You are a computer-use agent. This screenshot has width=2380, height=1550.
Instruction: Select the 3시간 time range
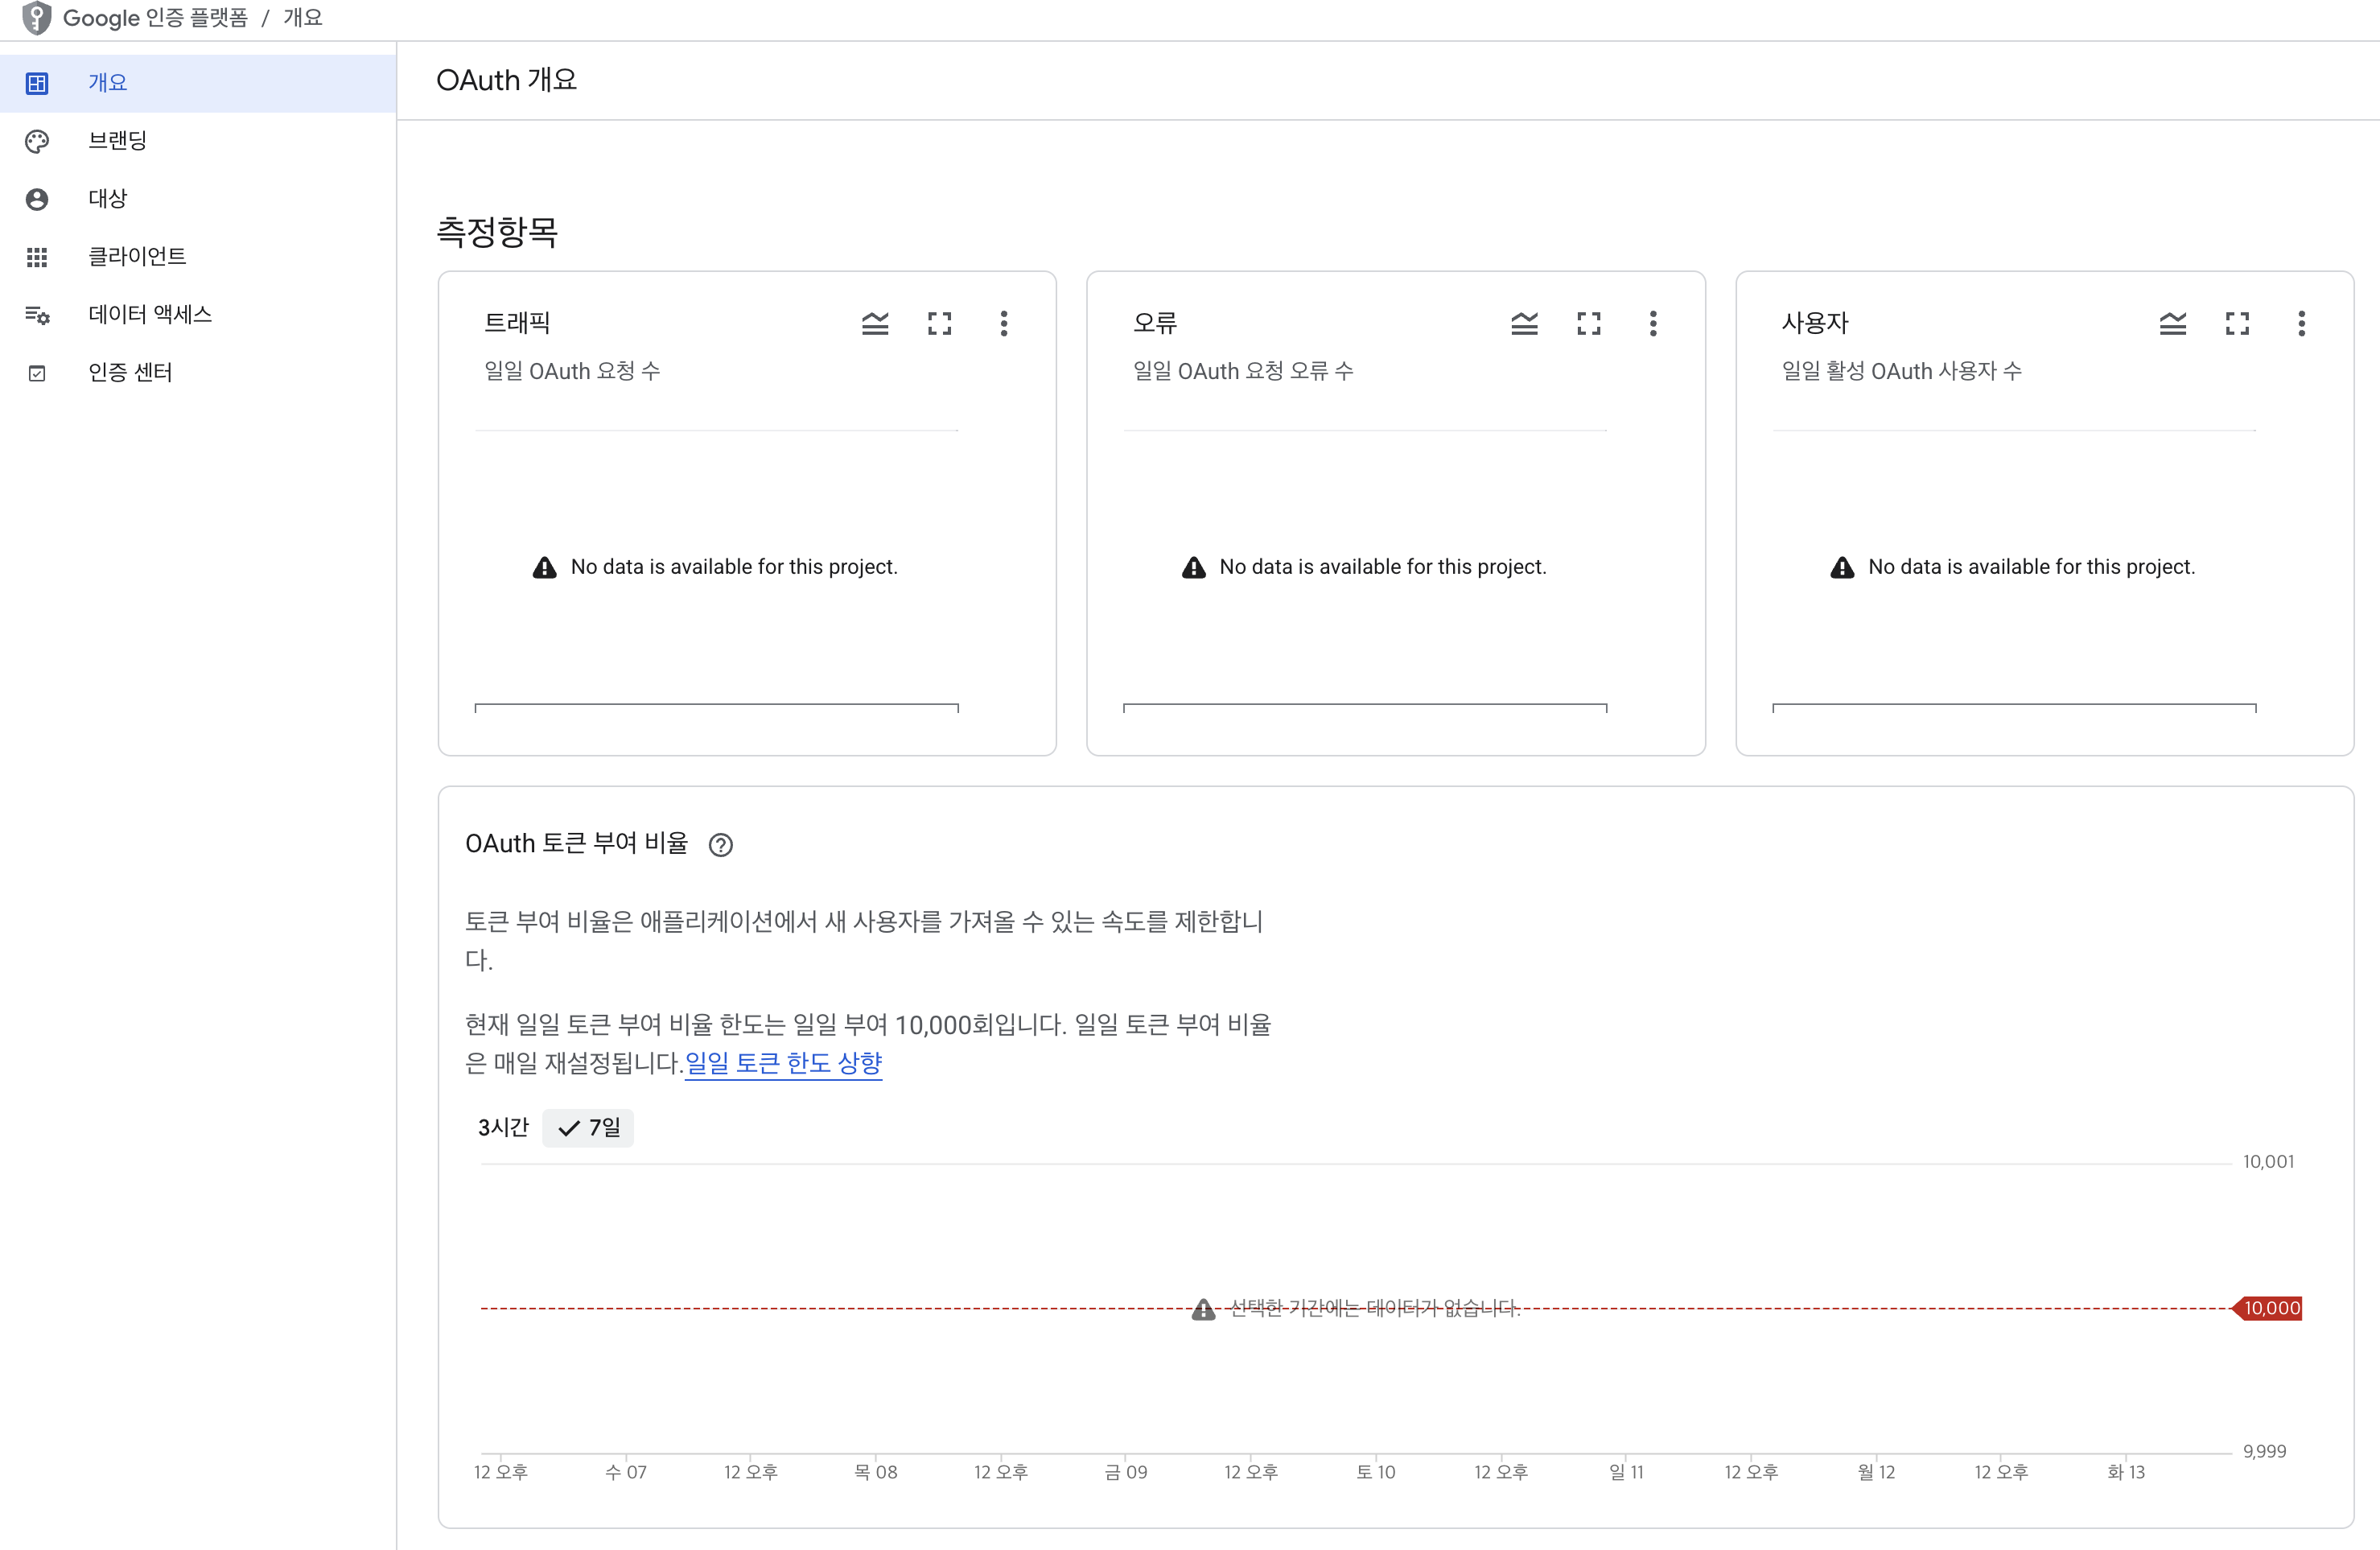coord(503,1127)
